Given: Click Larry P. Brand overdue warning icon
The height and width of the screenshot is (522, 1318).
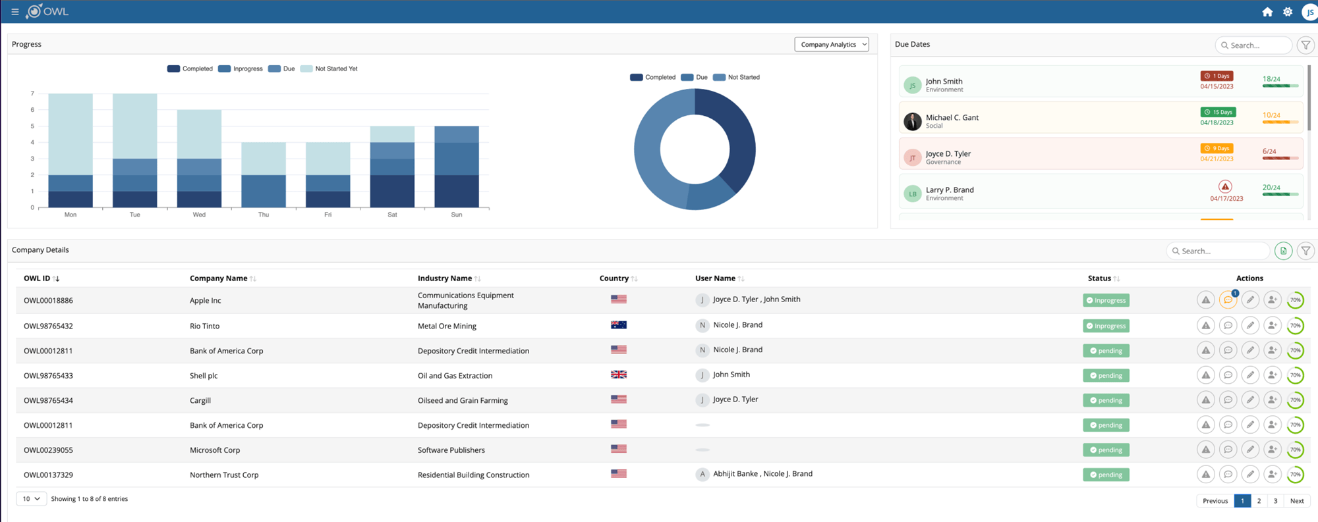Looking at the screenshot, I should pos(1225,187).
